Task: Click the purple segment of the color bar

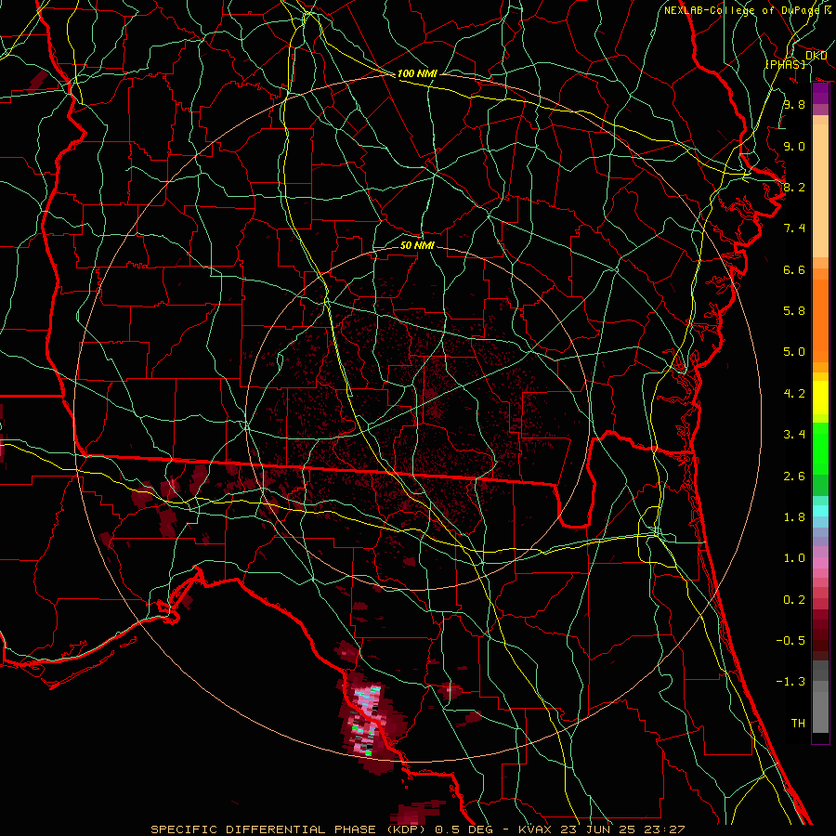Action: click(820, 93)
